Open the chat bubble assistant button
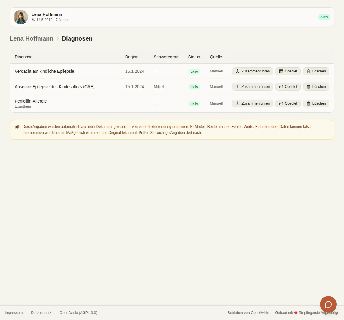This screenshot has height=320, width=344. point(328,304)
